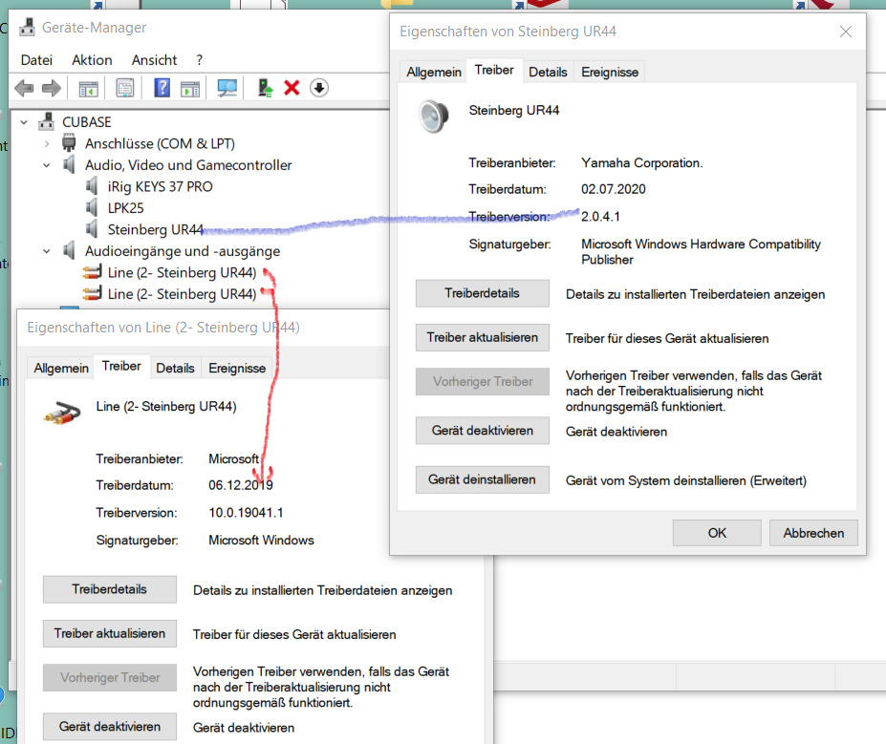The height and width of the screenshot is (744, 886).
Task: Click the LPK25 speaker icon
Action: click(x=92, y=208)
